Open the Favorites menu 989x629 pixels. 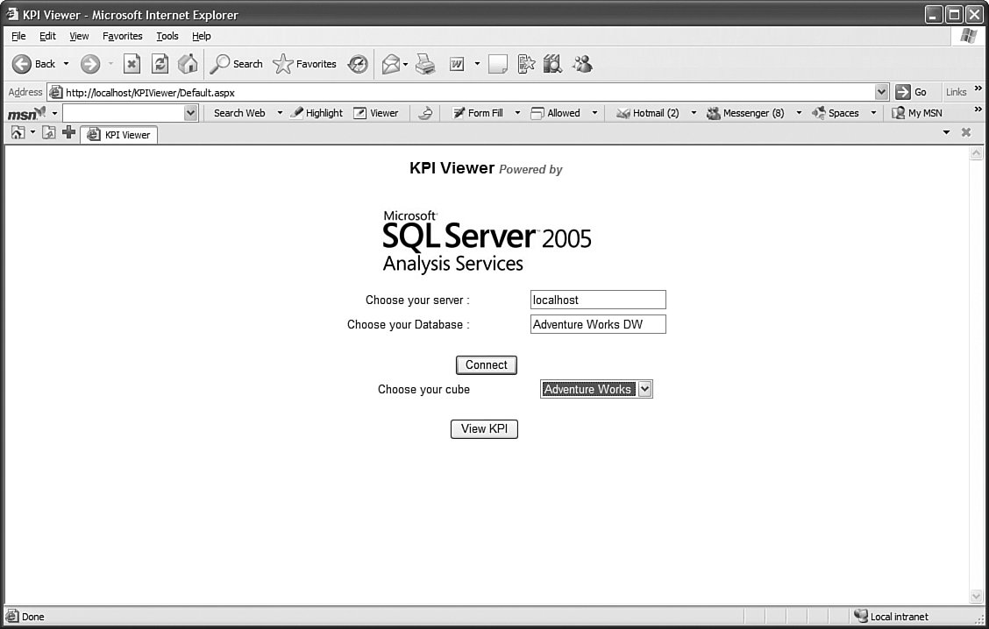[123, 36]
